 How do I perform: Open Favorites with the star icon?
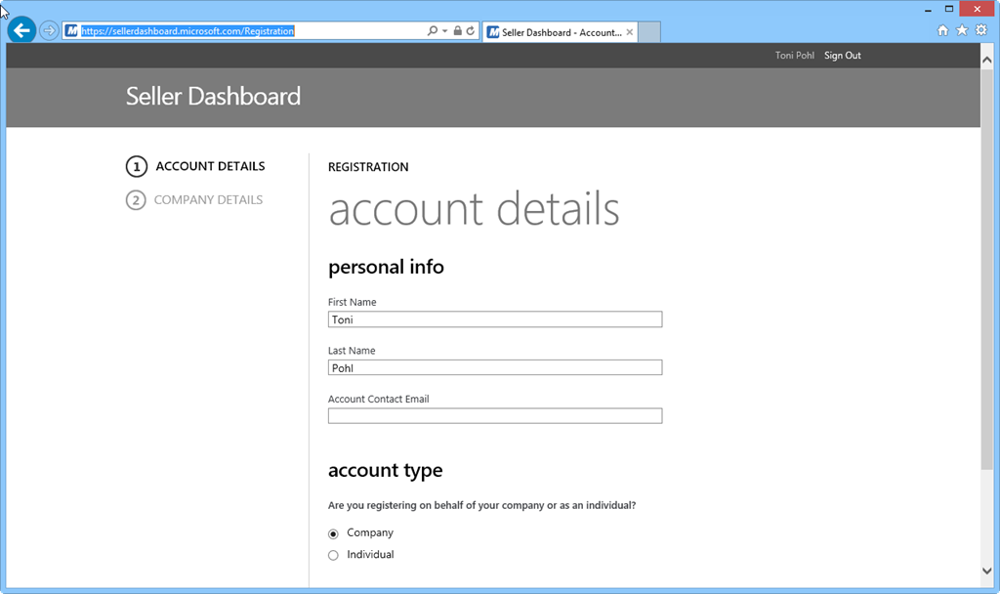pos(962,30)
